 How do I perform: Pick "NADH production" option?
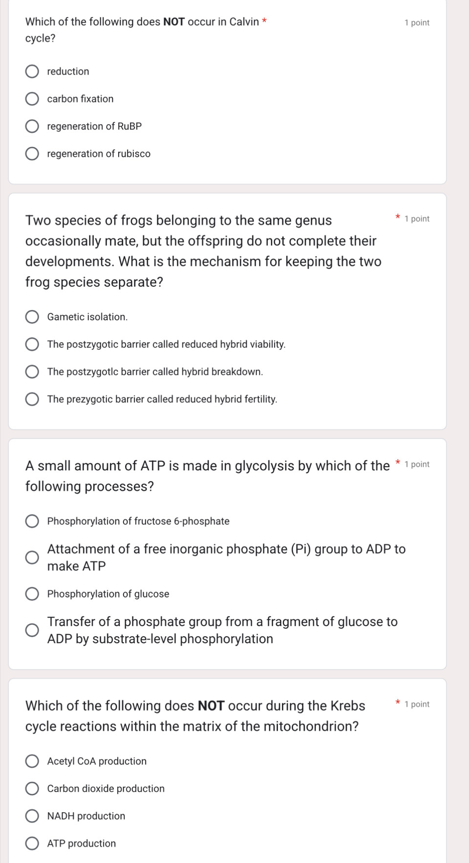[x=32, y=816]
